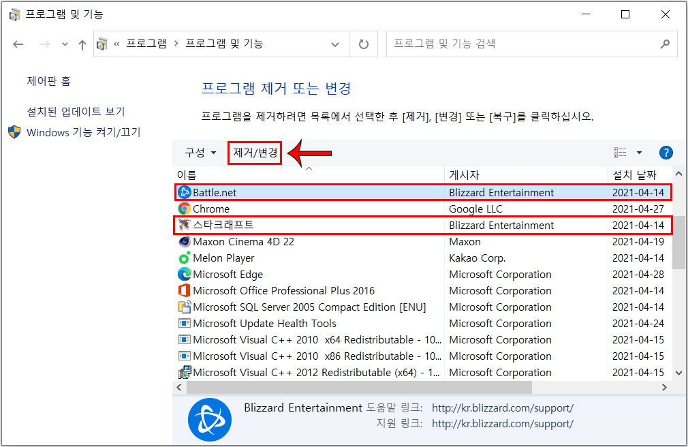Click the Visual C++ 2012 x64 icon

pyautogui.click(x=185, y=372)
